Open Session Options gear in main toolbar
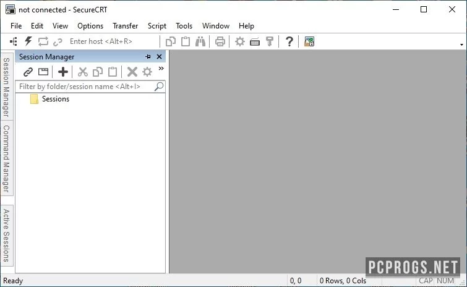The height and width of the screenshot is (287, 467). [x=240, y=41]
